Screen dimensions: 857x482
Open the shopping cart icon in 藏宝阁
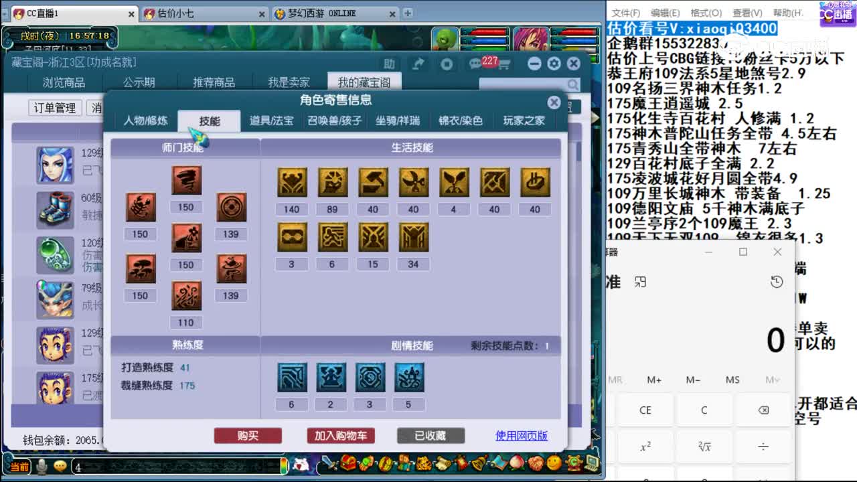click(x=503, y=64)
